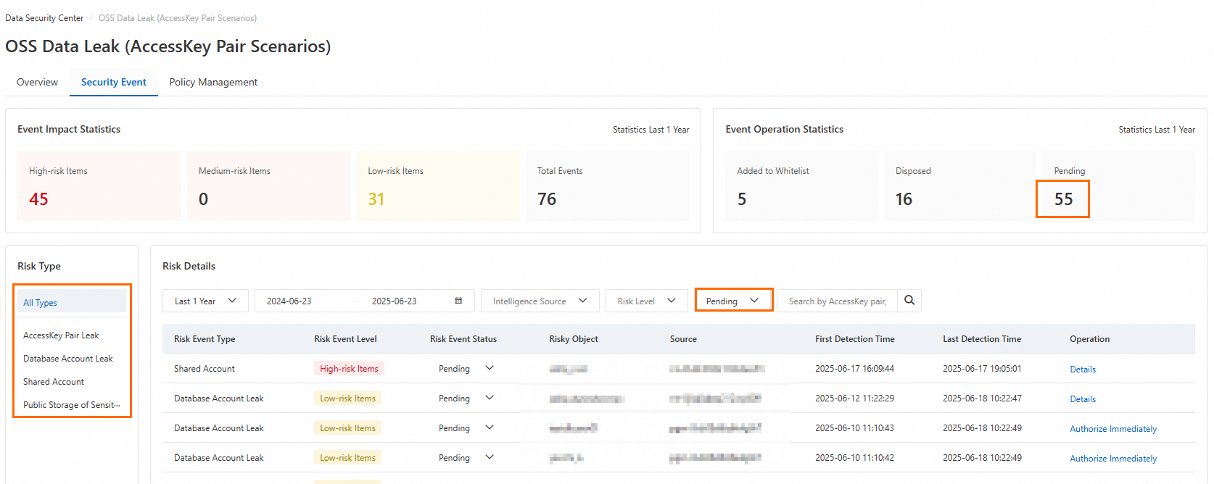Open the Last 1 Year dropdown

click(205, 301)
